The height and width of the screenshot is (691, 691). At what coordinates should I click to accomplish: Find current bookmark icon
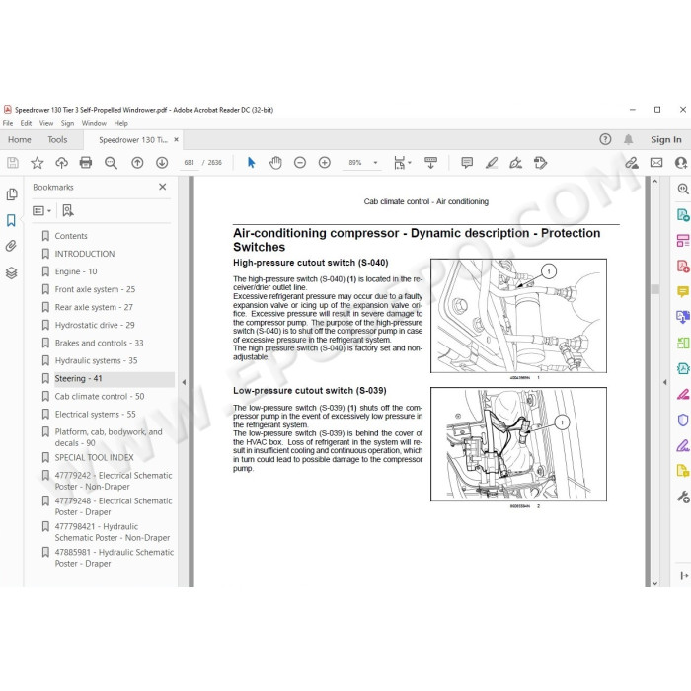click(68, 210)
